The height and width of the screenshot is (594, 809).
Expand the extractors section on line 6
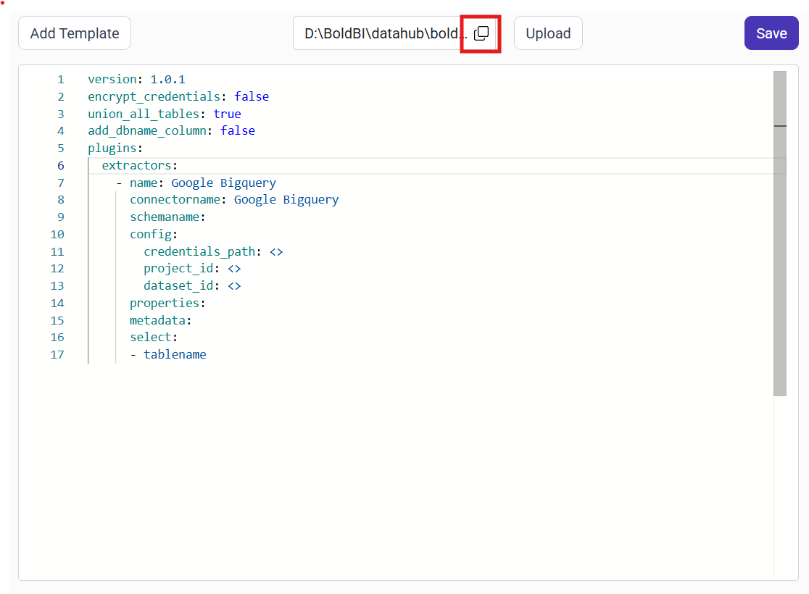tap(139, 165)
